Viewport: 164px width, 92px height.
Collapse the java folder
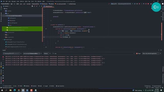click(4, 13)
